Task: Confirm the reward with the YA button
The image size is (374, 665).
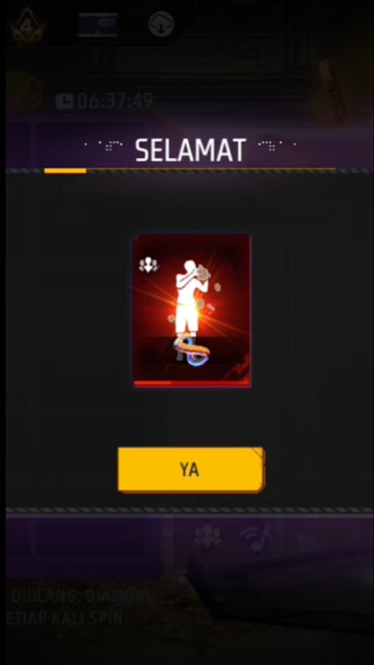Action: coord(191,469)
